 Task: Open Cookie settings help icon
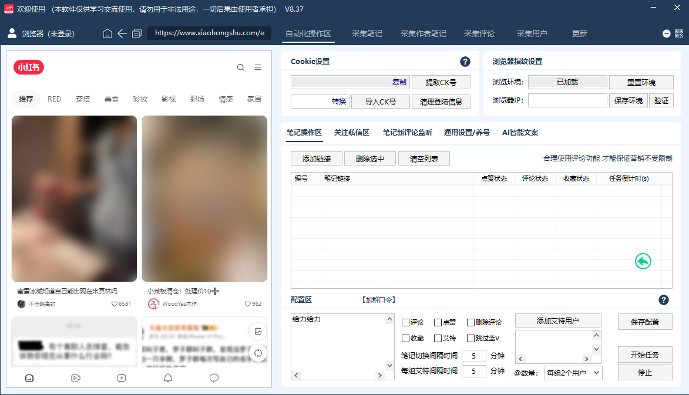(465, 62)
